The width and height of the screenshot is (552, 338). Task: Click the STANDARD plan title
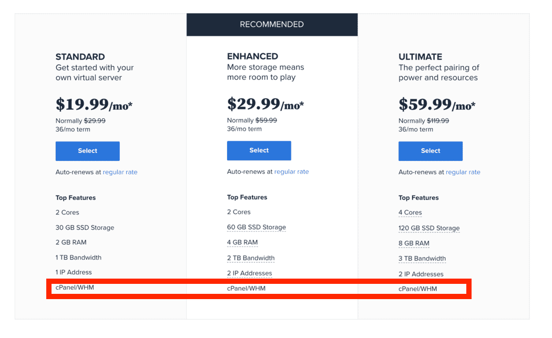click(79, 56)
